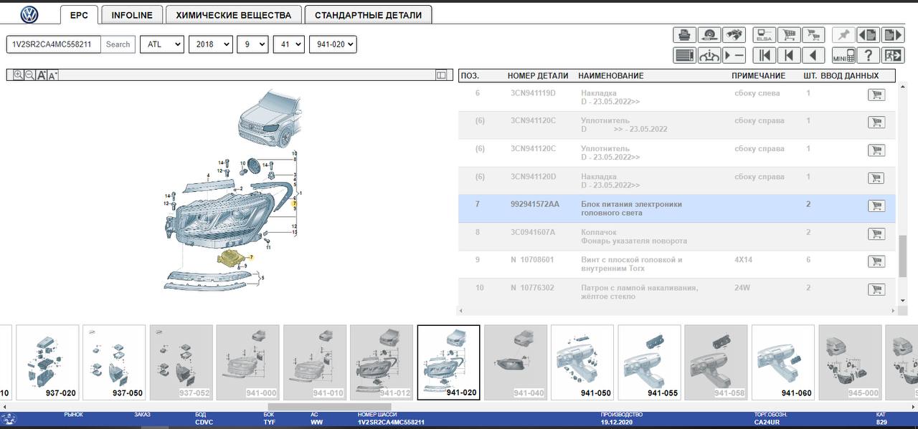Select the row 'Блок питания электроники головного света'
This screenshot has width=918, height=429.
click(676, 208)
